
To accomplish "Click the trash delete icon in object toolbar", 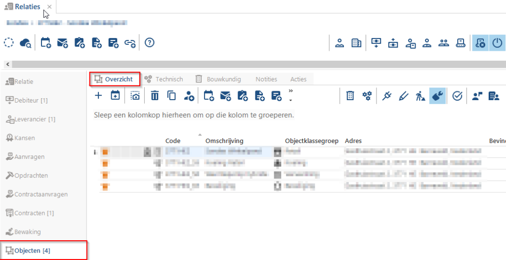I will pos(155,96).
